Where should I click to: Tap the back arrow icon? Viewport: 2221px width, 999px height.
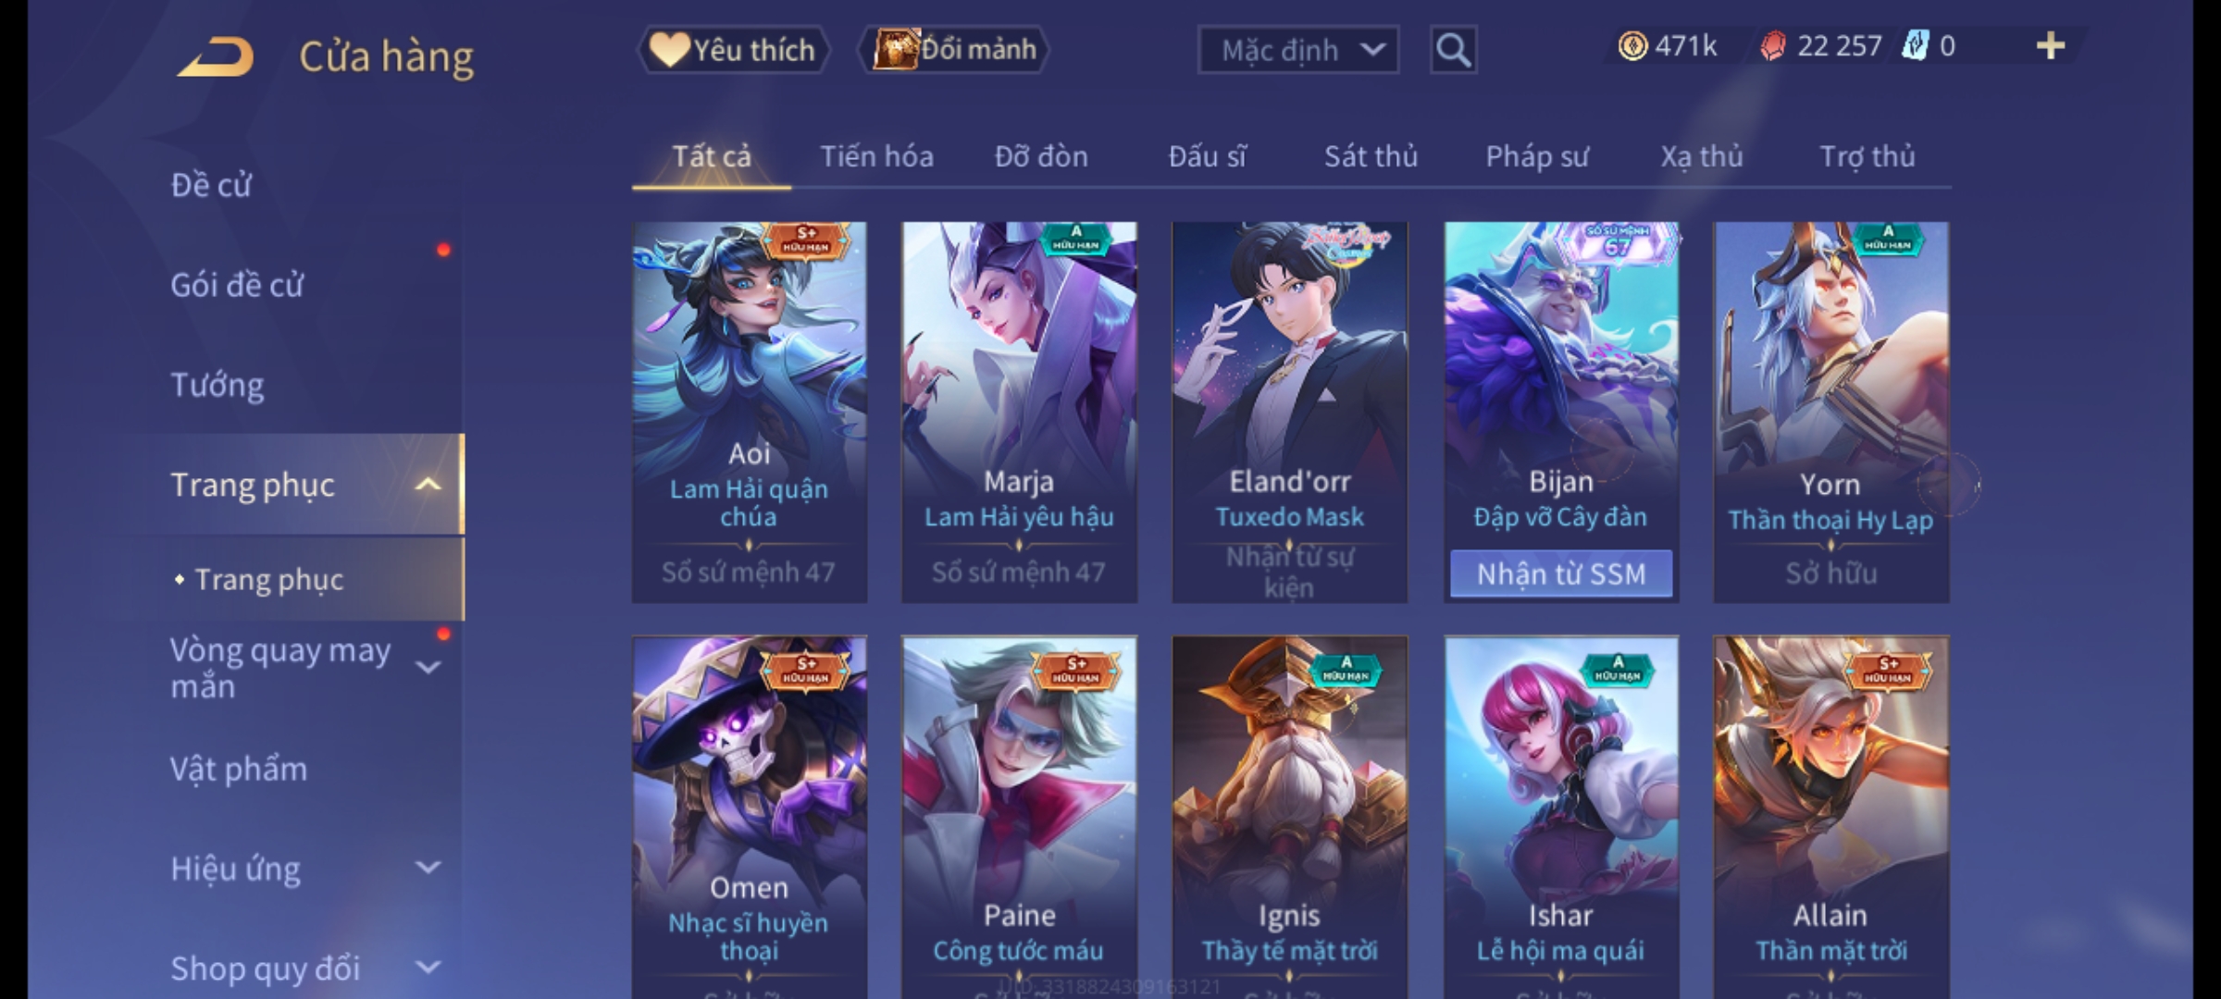[216, 55]
